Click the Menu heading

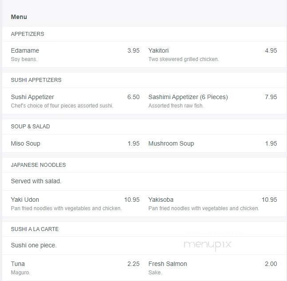point(19,17)
